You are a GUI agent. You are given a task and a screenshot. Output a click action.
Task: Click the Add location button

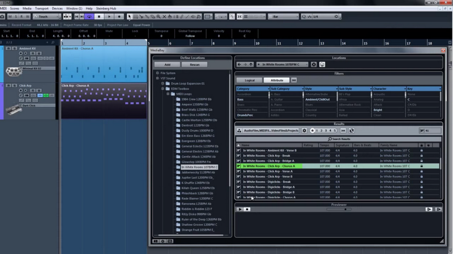(x=168, y=64)
